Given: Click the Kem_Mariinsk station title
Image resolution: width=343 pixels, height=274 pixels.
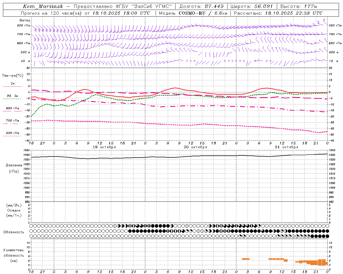Looking at the screenshot, I should click(x=43, y=6).
